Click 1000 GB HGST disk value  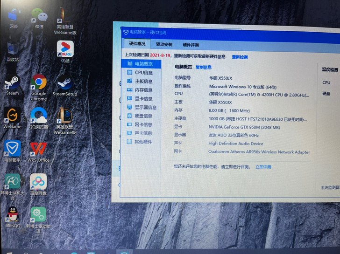[x=258, y=119]
